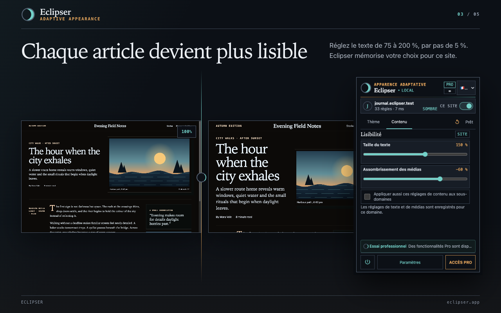
Task: Click the Eclipser moon logo in popup header
Action: tap(366, 88)
